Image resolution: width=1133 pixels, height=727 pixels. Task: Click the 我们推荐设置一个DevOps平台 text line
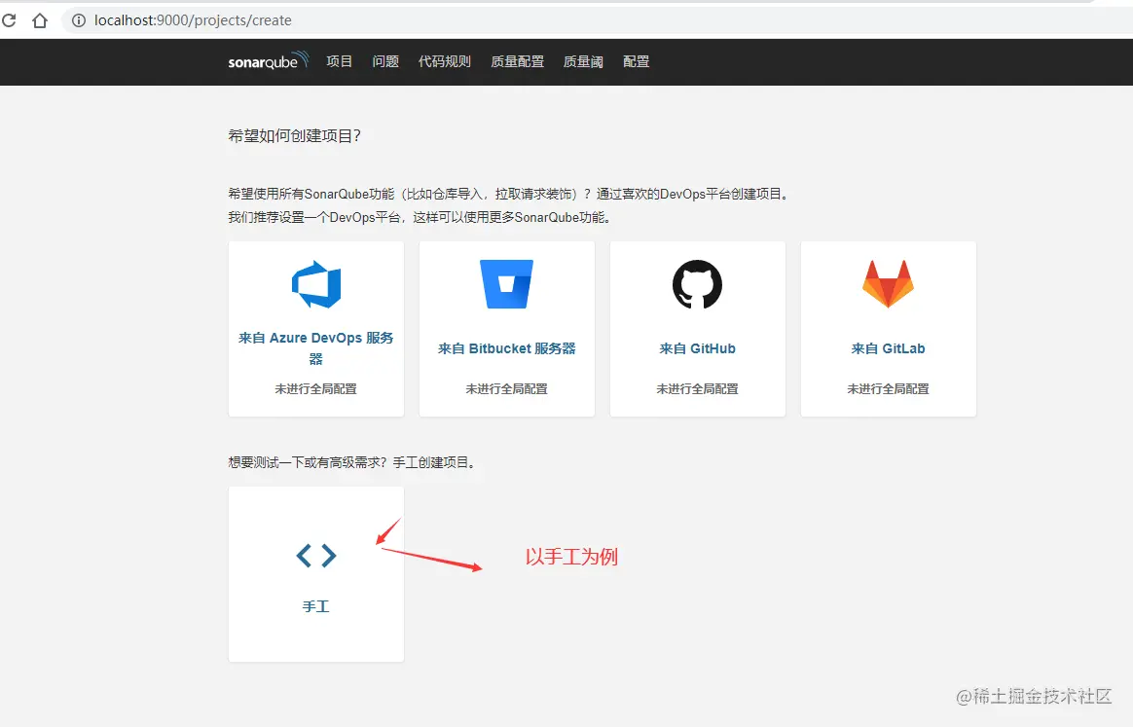click(420, 218)
